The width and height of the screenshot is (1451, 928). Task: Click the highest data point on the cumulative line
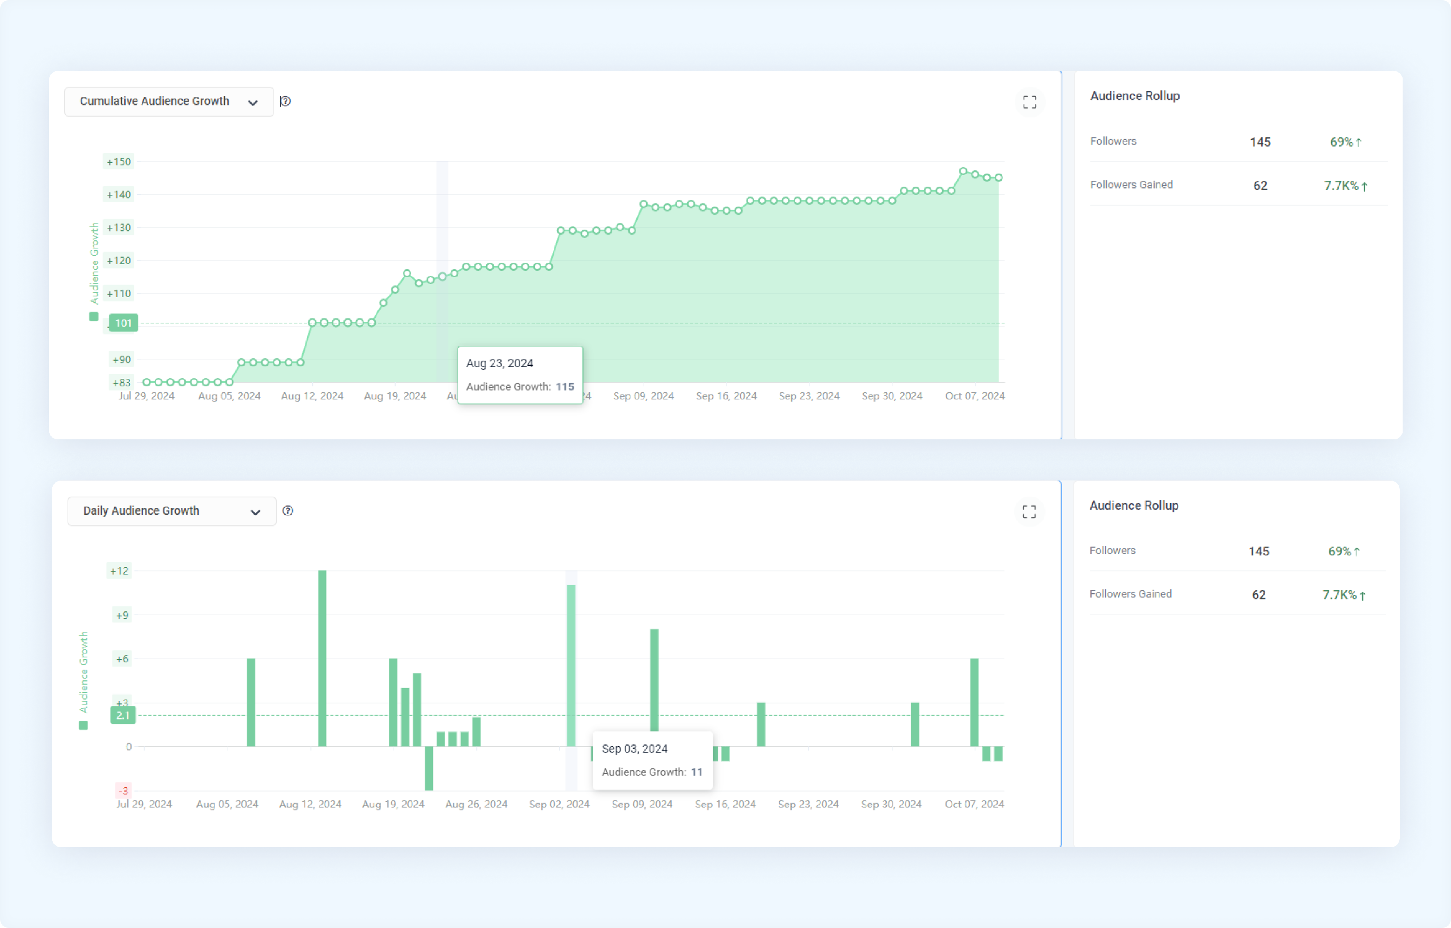pos(963,171)
